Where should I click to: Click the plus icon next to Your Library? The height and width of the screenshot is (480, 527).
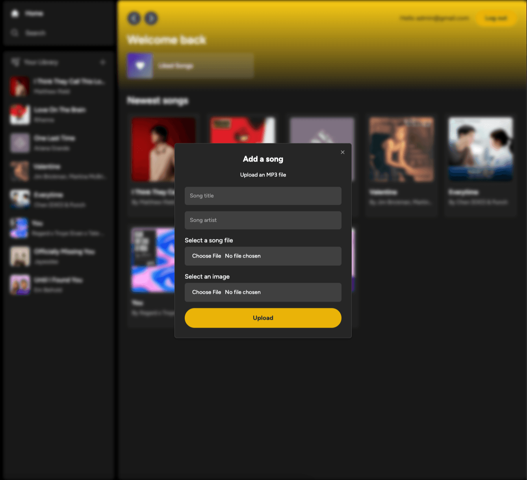click(102, 62)
